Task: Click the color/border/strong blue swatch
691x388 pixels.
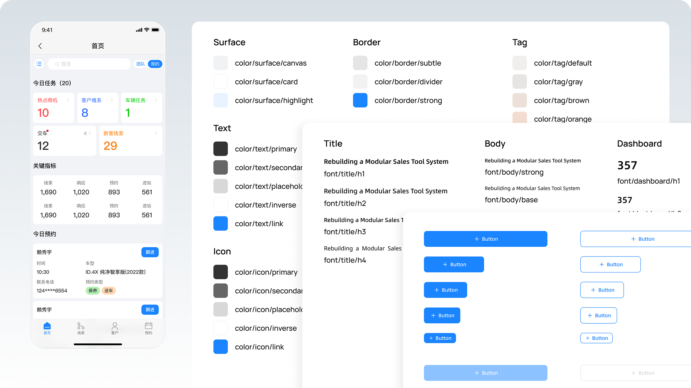Action: (x=360, y=100)
